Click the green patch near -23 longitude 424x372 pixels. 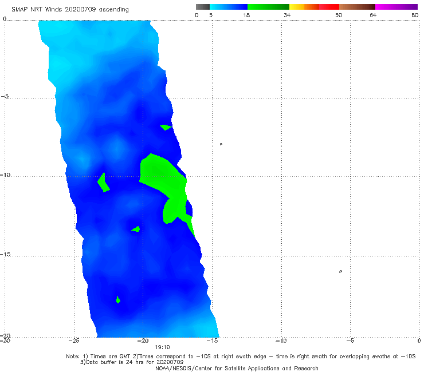103,183
